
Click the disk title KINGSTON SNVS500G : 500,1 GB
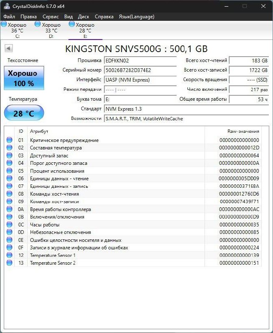[x=136, y=49]
